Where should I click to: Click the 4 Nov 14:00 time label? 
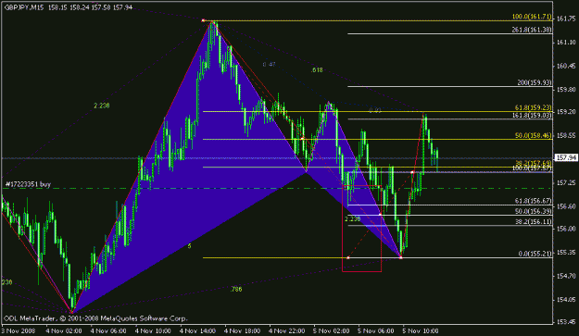(x=197, y=330)
